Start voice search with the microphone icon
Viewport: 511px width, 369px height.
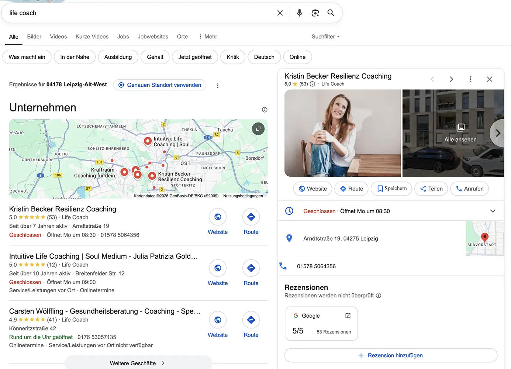click(x=300, y=13)
